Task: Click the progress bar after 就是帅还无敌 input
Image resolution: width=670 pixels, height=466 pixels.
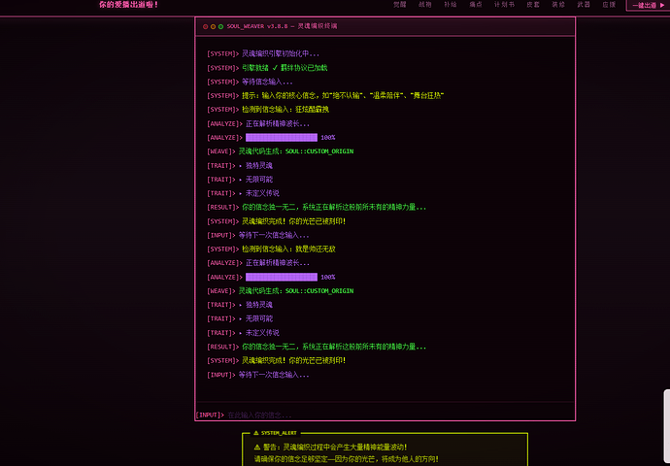Action: point(282,278)
